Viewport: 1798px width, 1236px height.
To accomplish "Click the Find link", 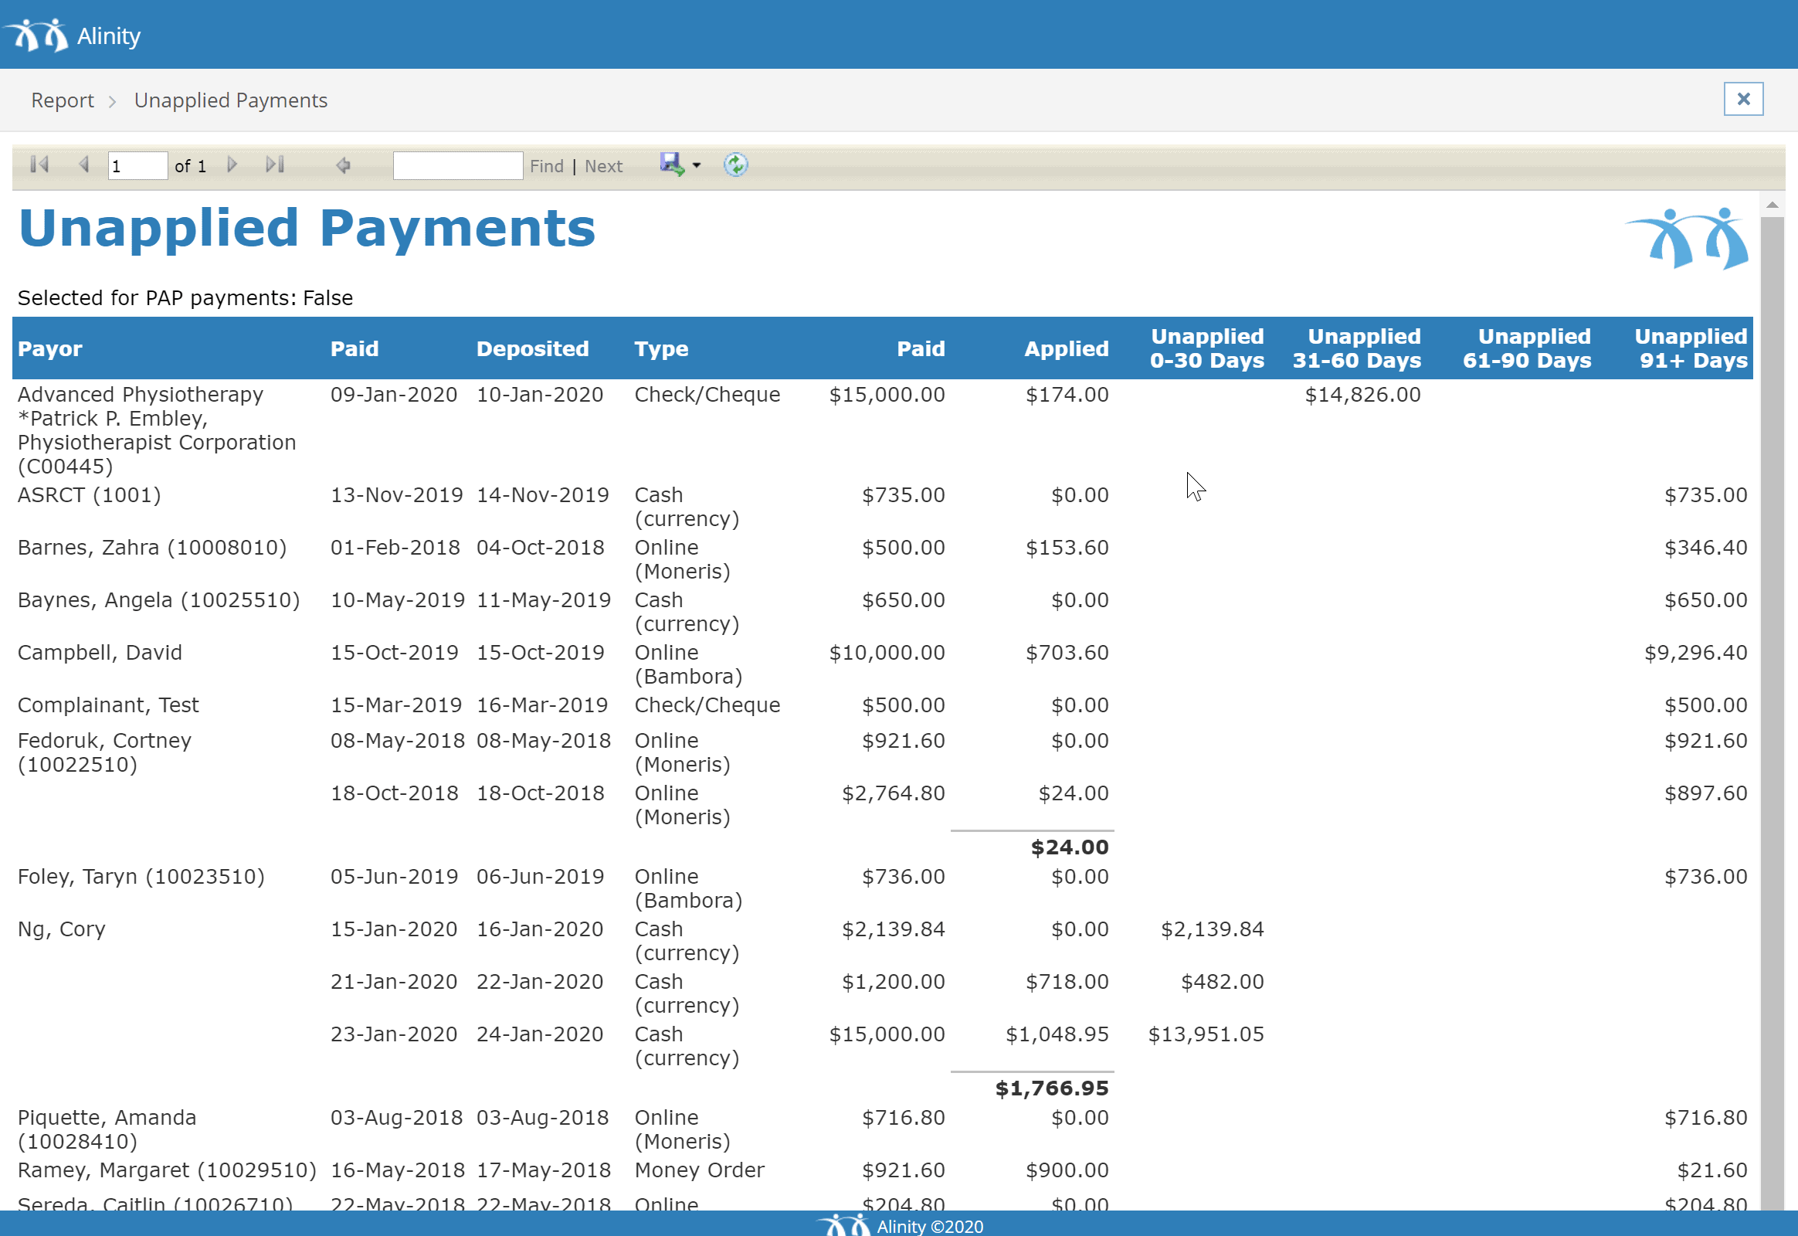I will click(547, 167).
